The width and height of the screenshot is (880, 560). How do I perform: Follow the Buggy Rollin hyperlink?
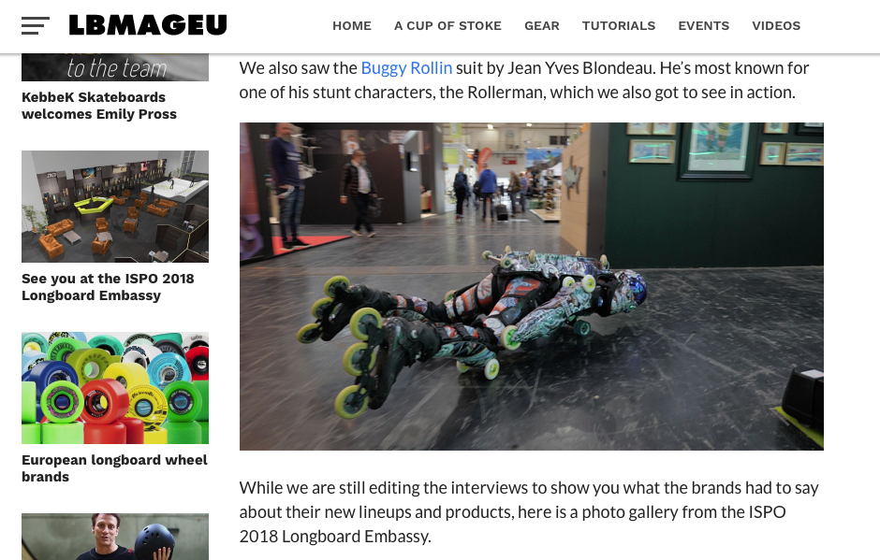pyautogui.click(x=406, y=68)
